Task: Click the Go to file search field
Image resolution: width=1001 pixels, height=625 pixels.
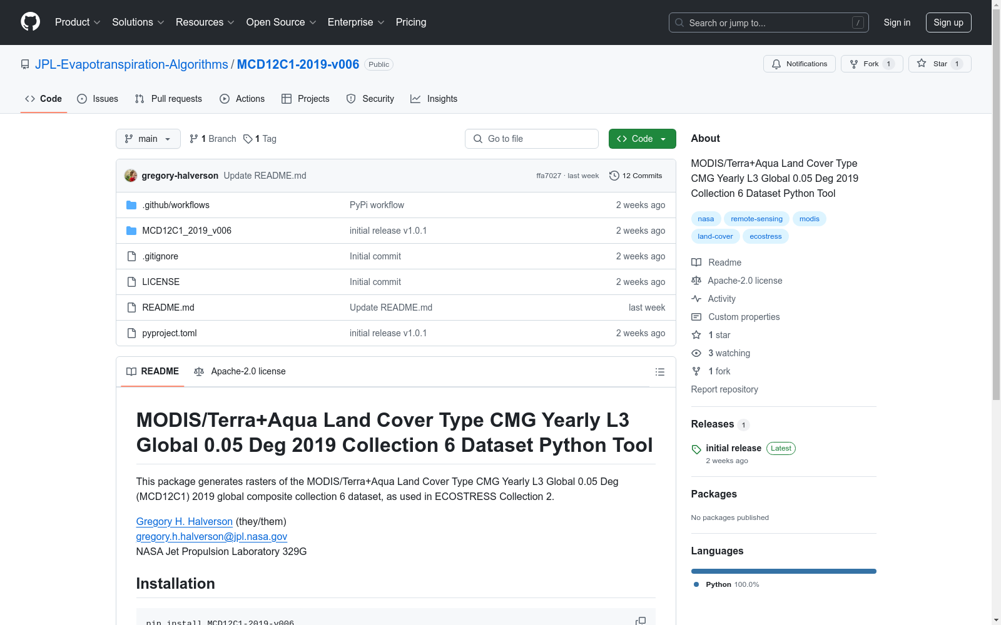Action: [532, 139]
